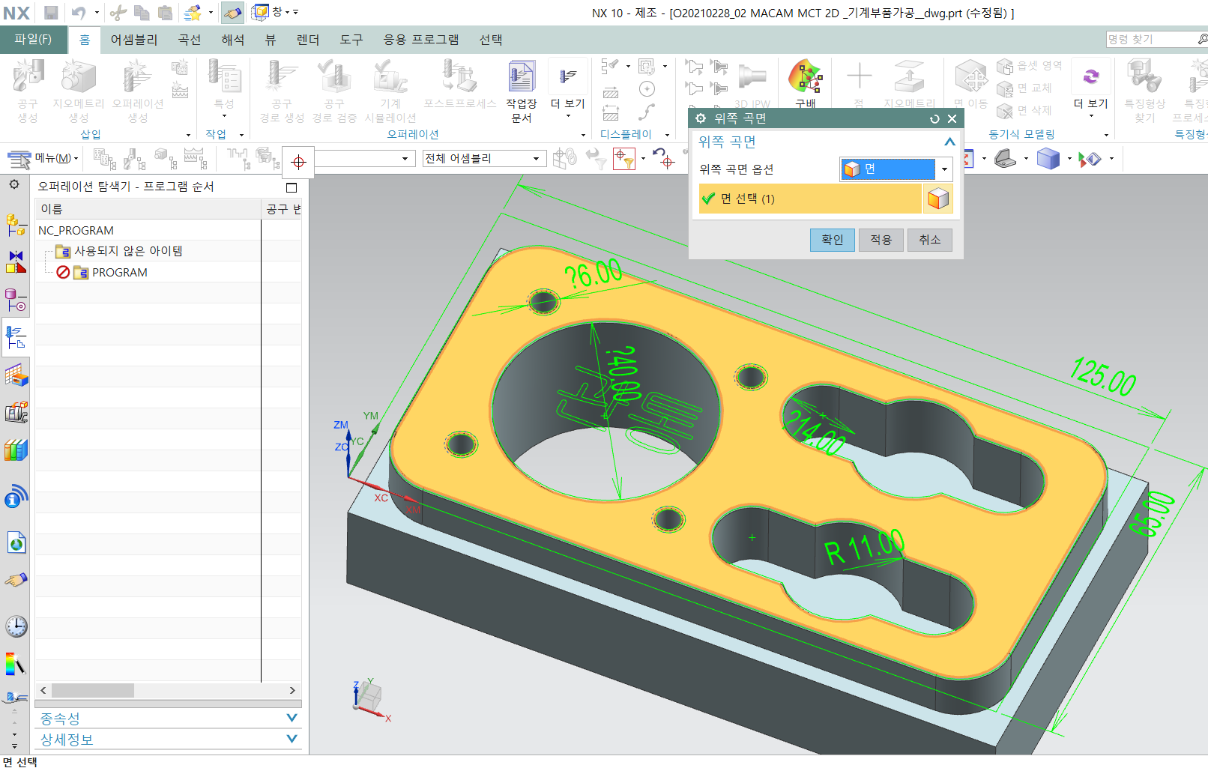Switch to the 홈 ribbon tab

[x=85, y=40]
